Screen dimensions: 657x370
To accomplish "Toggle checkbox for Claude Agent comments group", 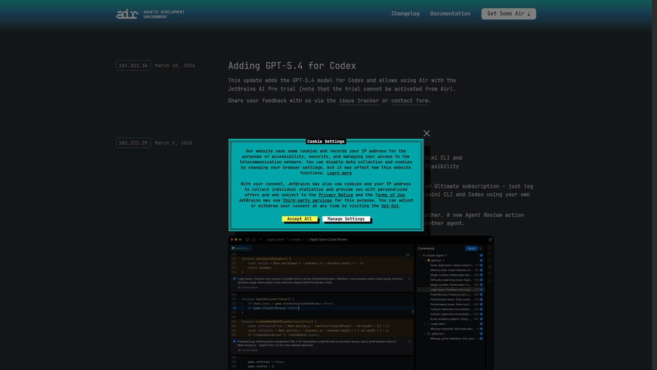I will click(x=481, y=255).
